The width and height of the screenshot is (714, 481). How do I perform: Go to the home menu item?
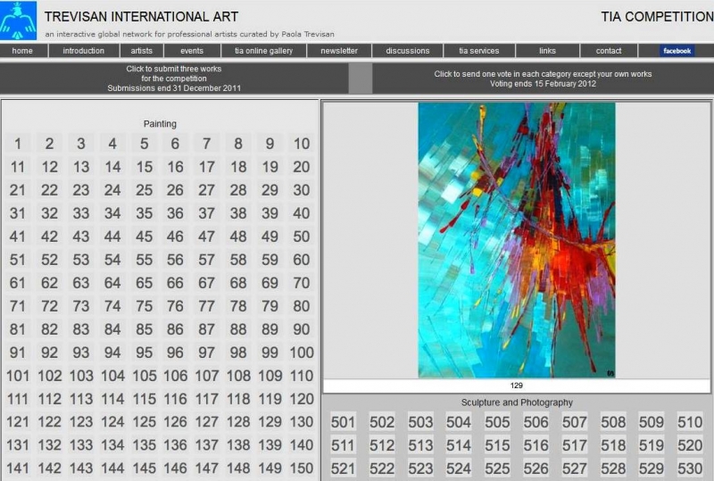point(22,51)
